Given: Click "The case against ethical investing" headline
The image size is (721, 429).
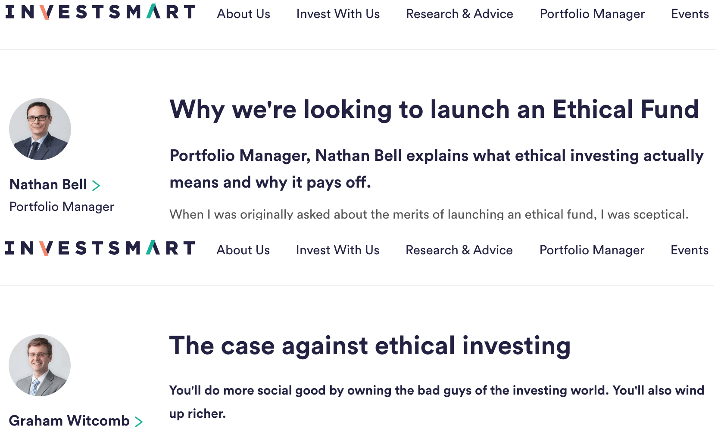Looking at the screenshot, I should click(370, 346).
